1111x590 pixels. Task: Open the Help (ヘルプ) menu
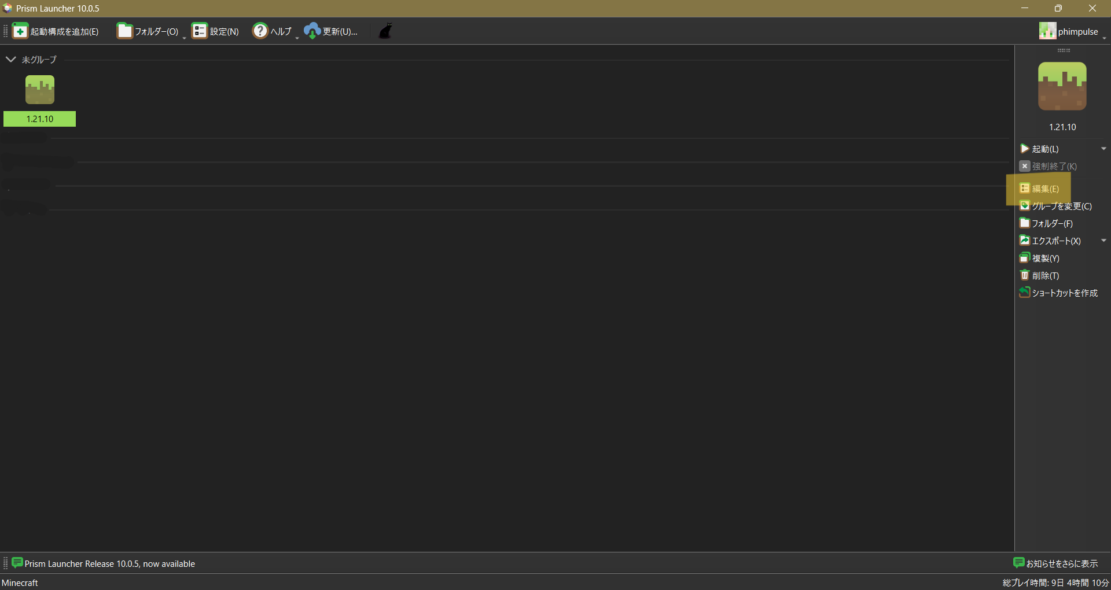(x=273, y=31)
